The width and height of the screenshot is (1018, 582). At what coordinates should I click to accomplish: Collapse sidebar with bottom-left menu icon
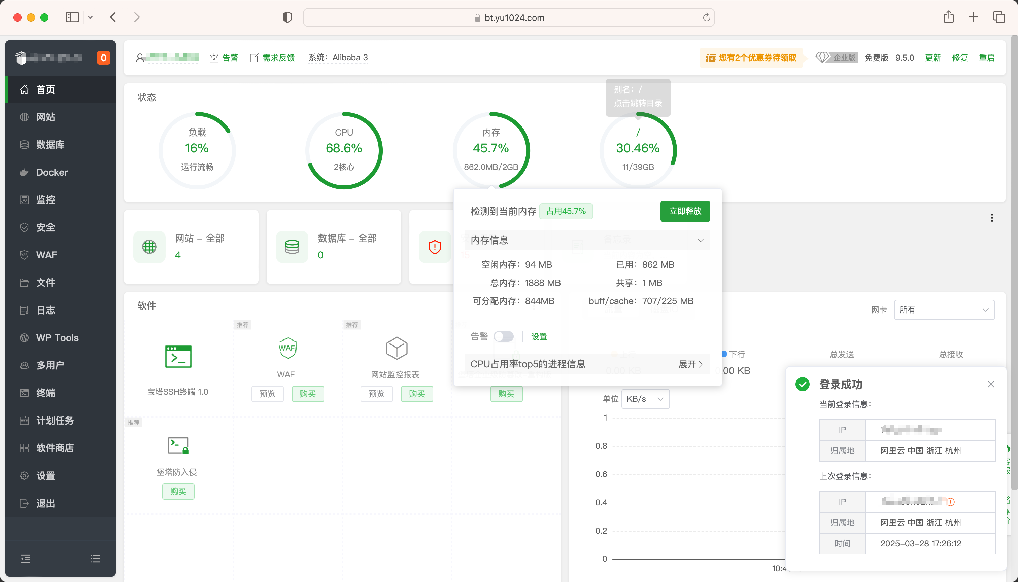pos(26,558)
